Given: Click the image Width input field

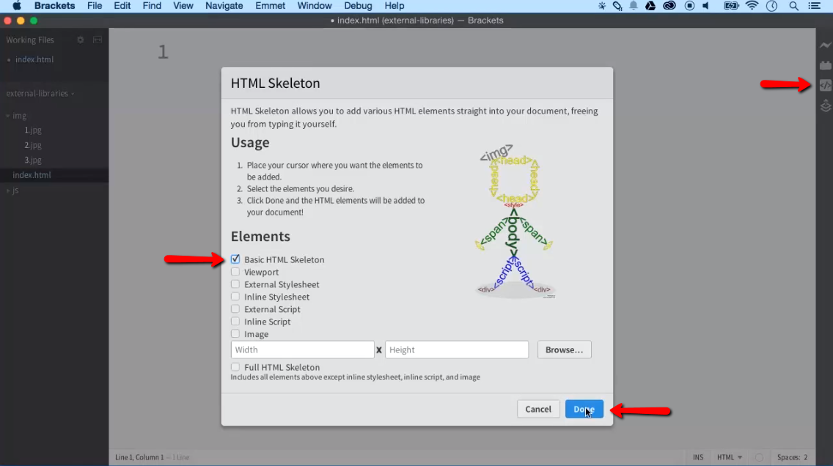Looking at the screenshot, I should (x=302, y=350).
